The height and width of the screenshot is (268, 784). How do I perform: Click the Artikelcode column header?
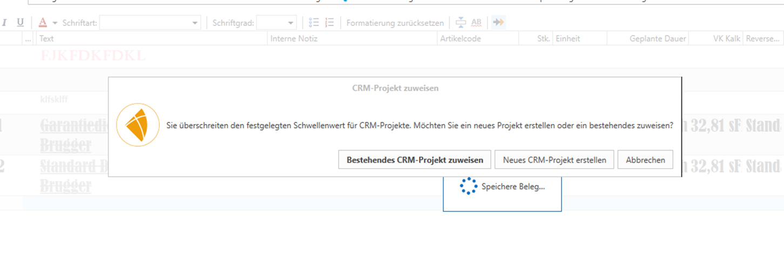click(x=477, y=39)
